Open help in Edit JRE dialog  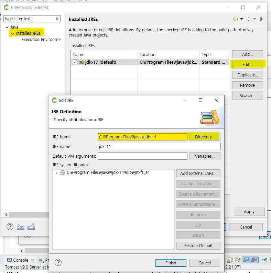coord(58,262)
